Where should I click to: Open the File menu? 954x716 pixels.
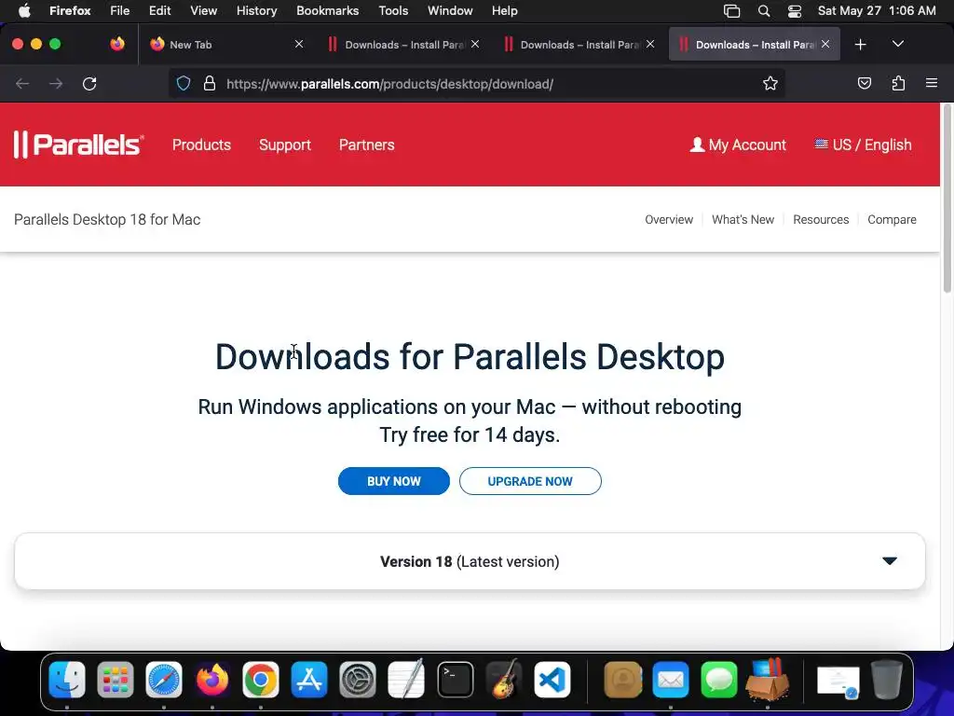(x=120, y=10)
